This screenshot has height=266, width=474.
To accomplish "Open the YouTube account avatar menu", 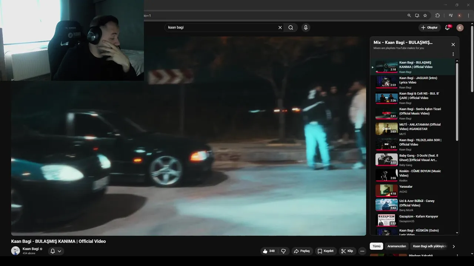I will click(x=460, y=27).
